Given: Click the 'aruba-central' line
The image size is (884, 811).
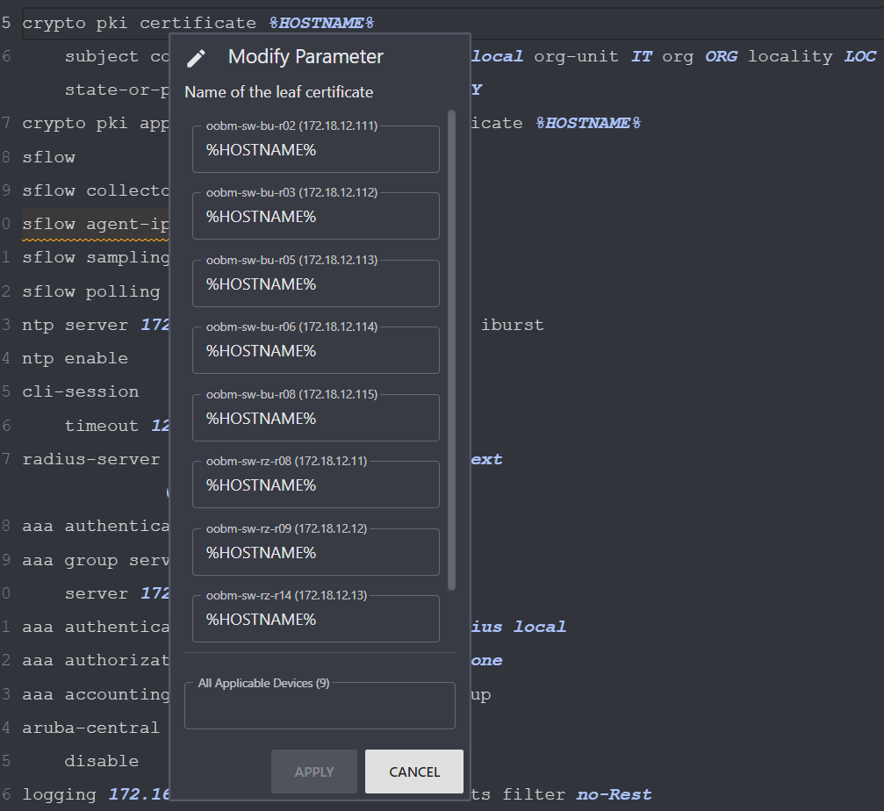Looking at the screenshot, I should coord(90,728).
